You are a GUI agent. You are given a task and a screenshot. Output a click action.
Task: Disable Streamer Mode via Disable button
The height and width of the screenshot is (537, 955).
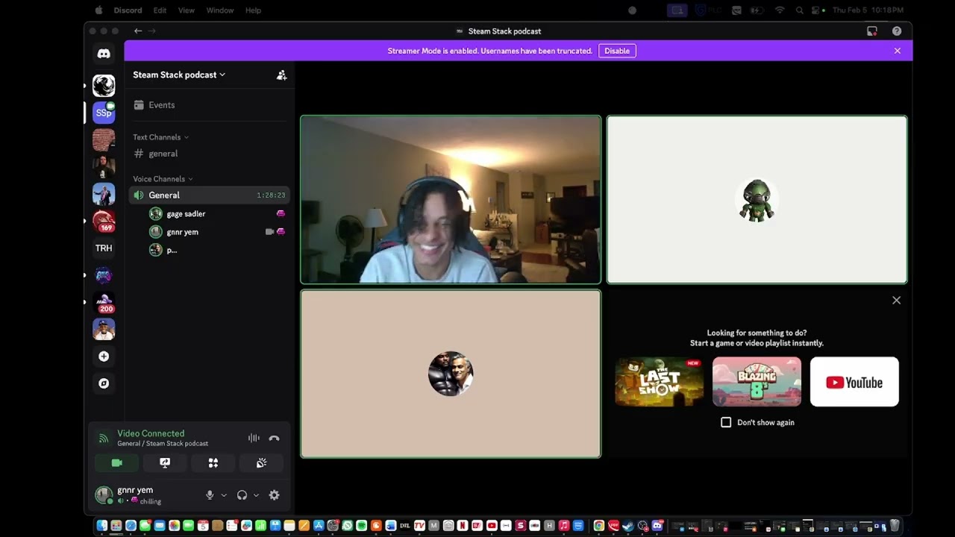(617, 51)
